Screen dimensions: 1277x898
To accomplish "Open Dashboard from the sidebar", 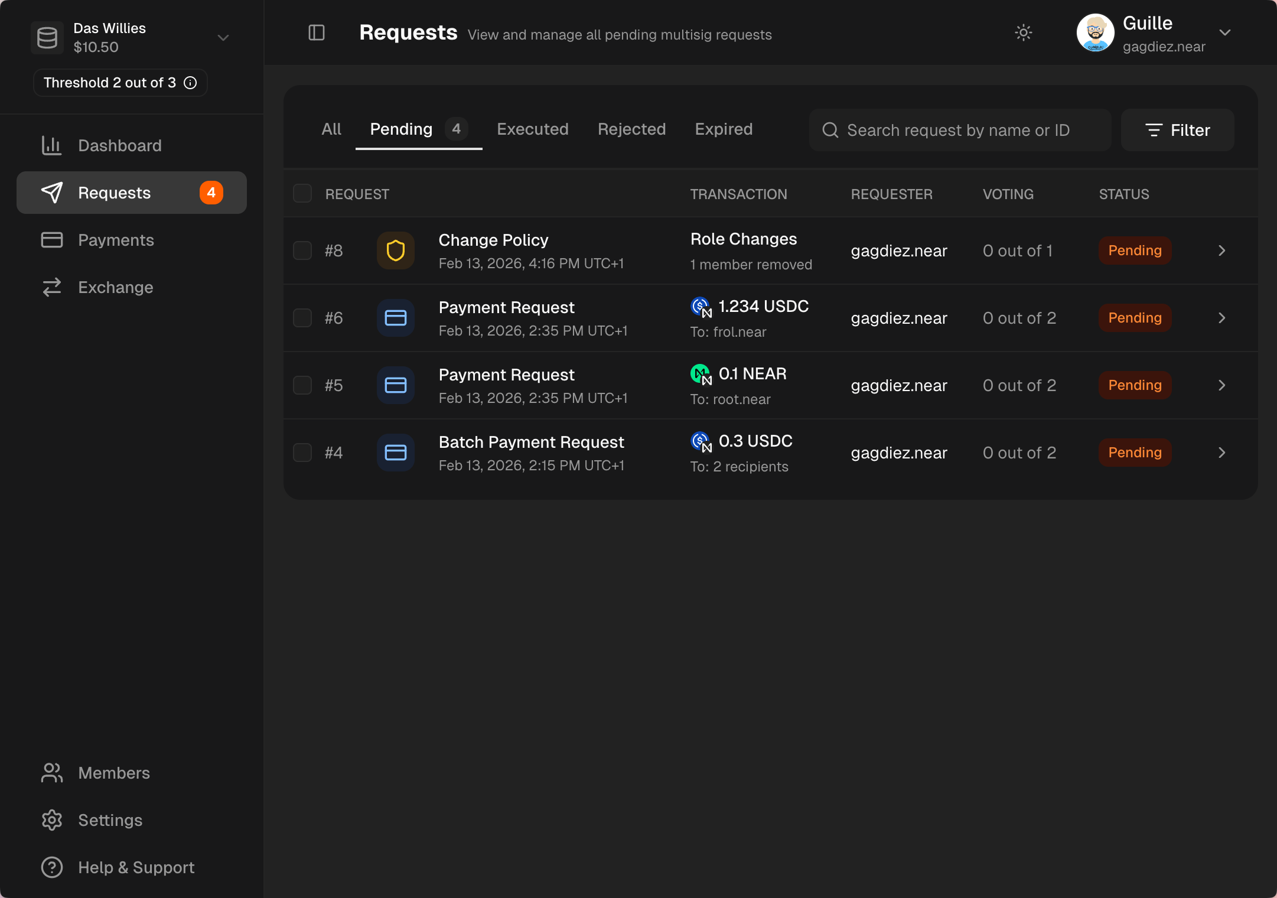I will click(x=119, y=145).
